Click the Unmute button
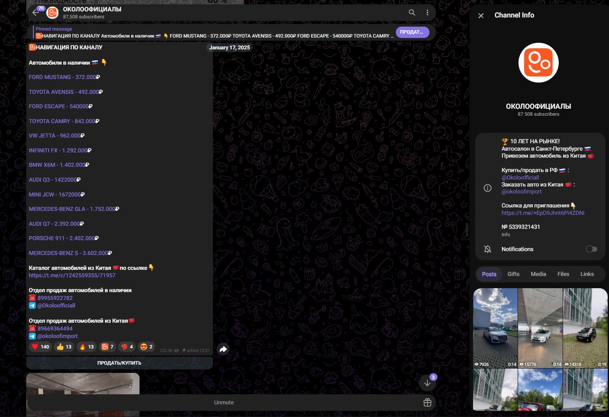This screenshot has height=417, width=609. [224, 403]
